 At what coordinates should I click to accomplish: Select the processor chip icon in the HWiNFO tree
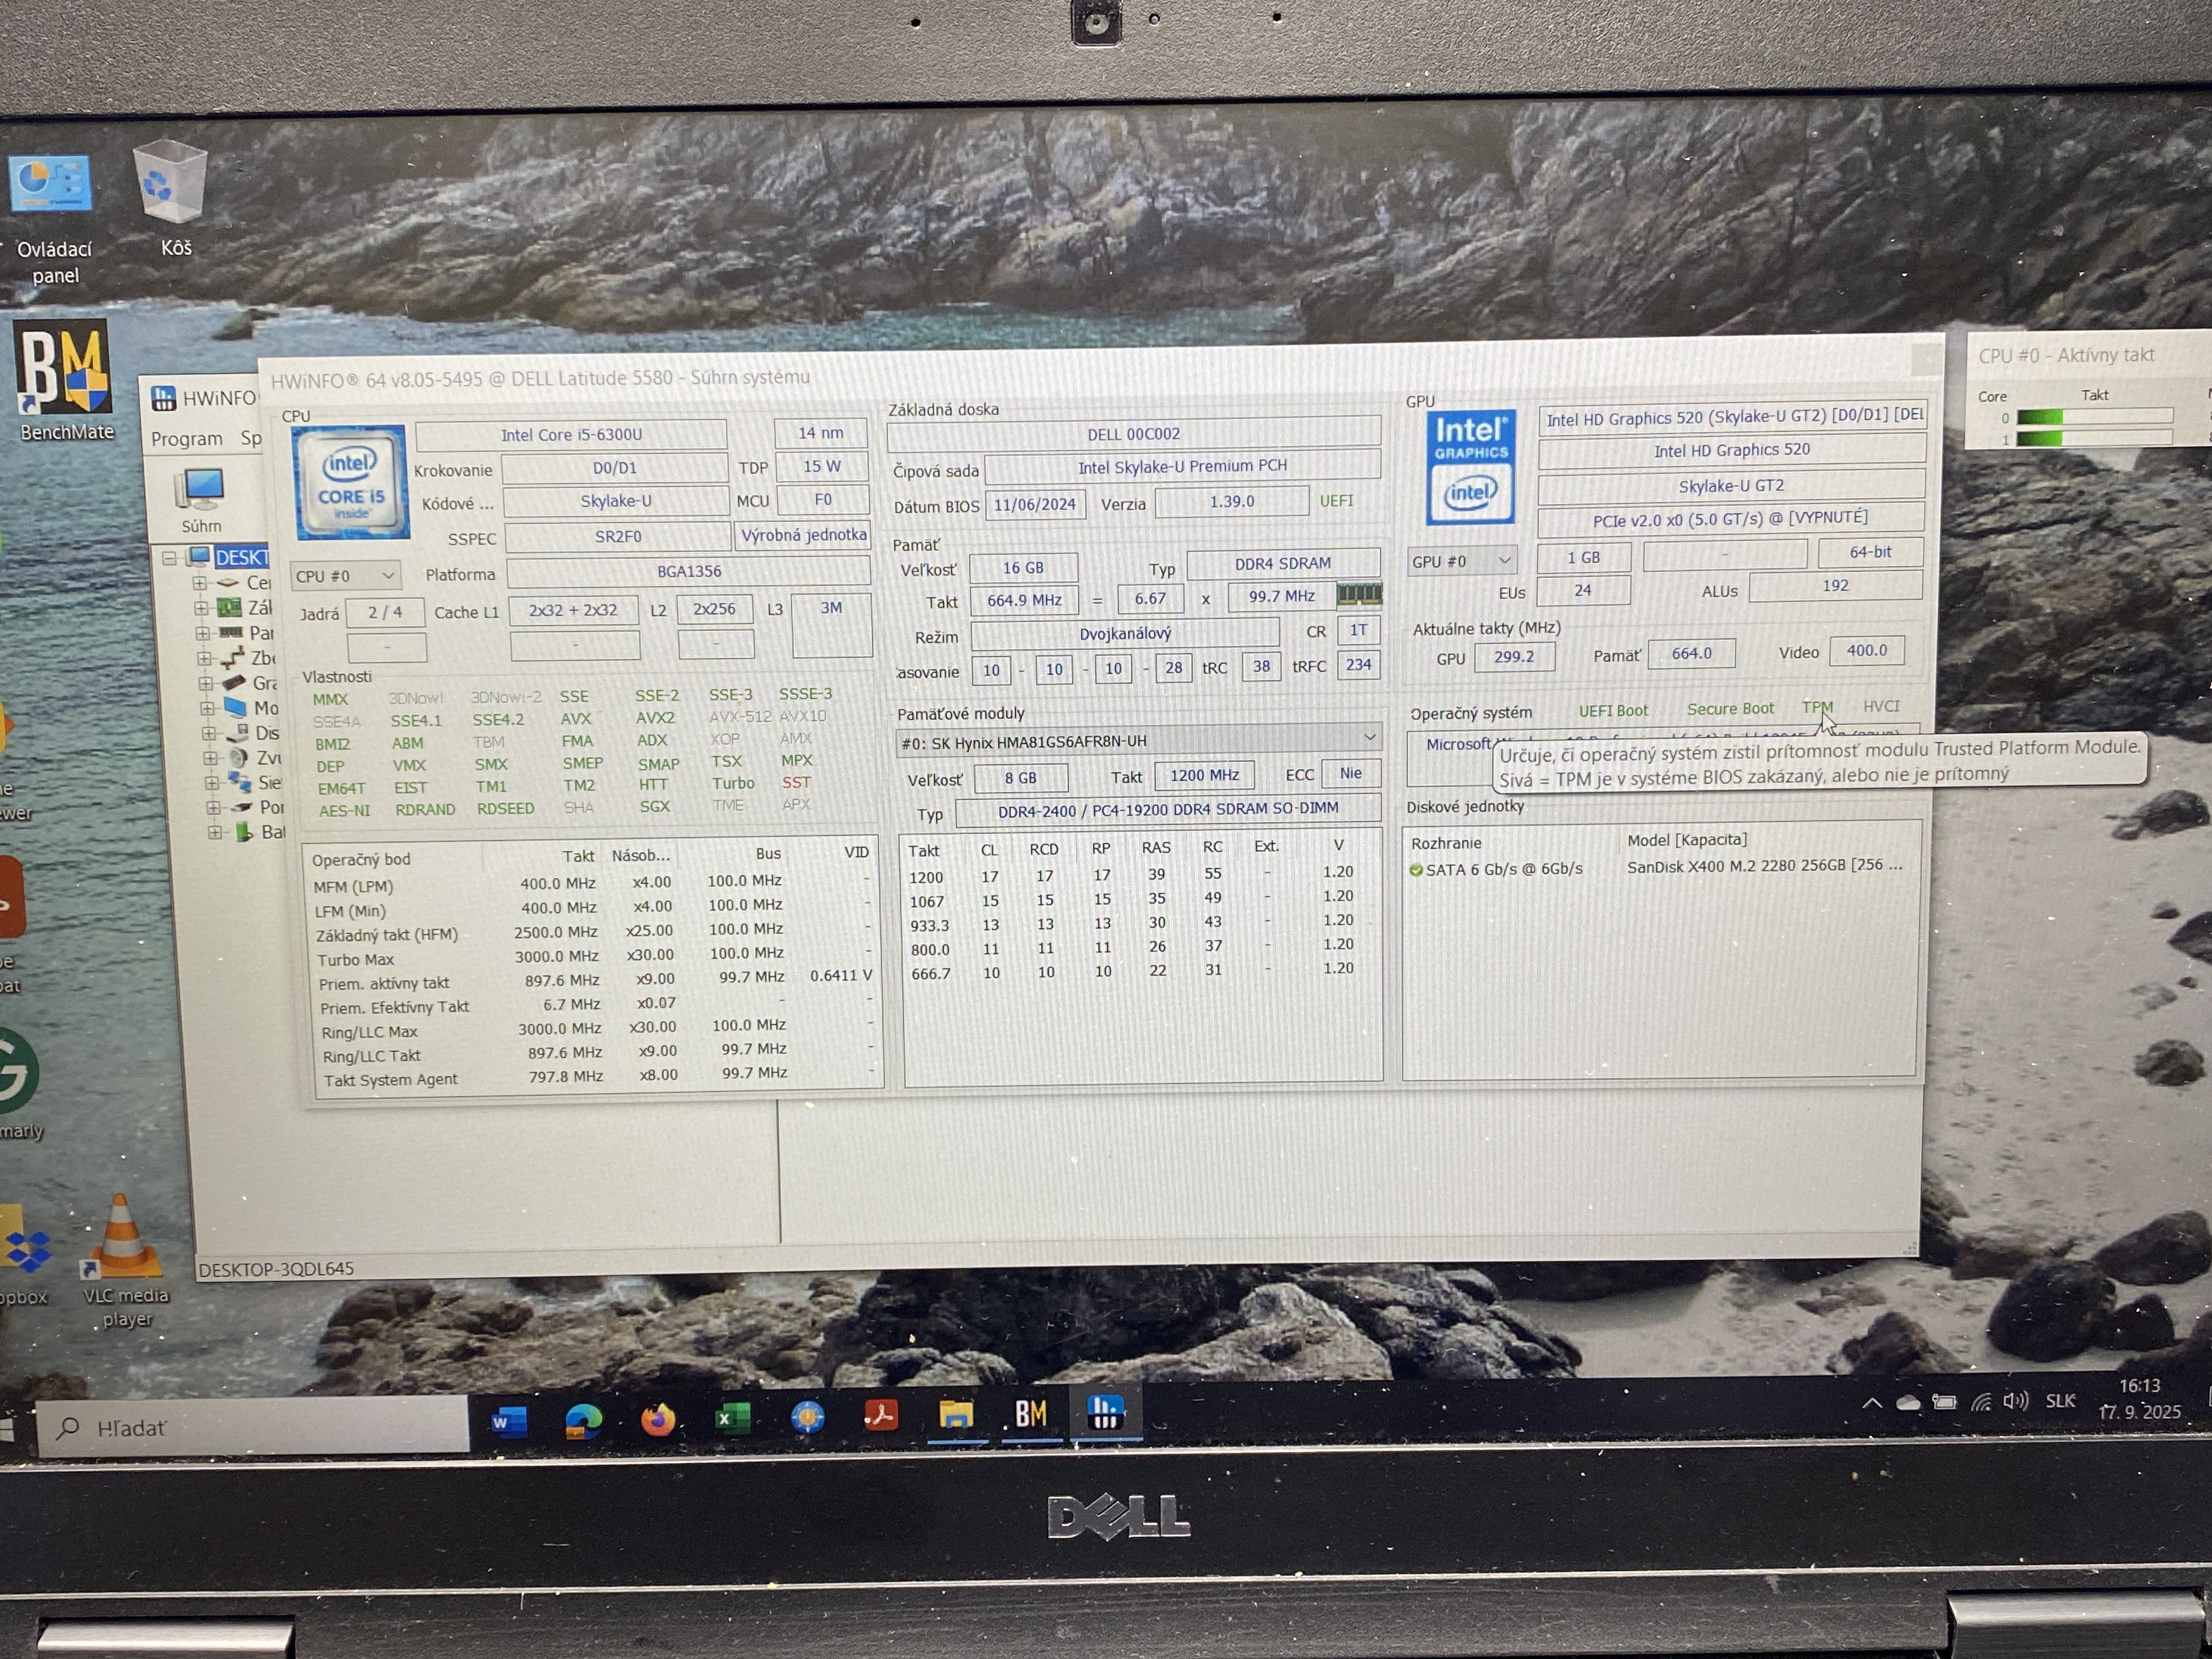[x=229, y=582]
